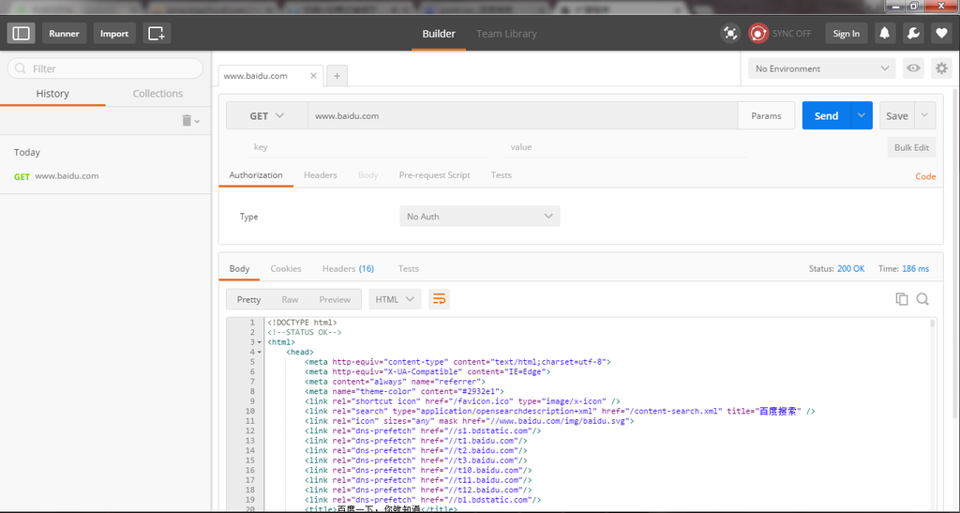The height and width of the screenshot is (513, 960).
Task: Switch response view to Preview
Action: [x=335, y=299]
